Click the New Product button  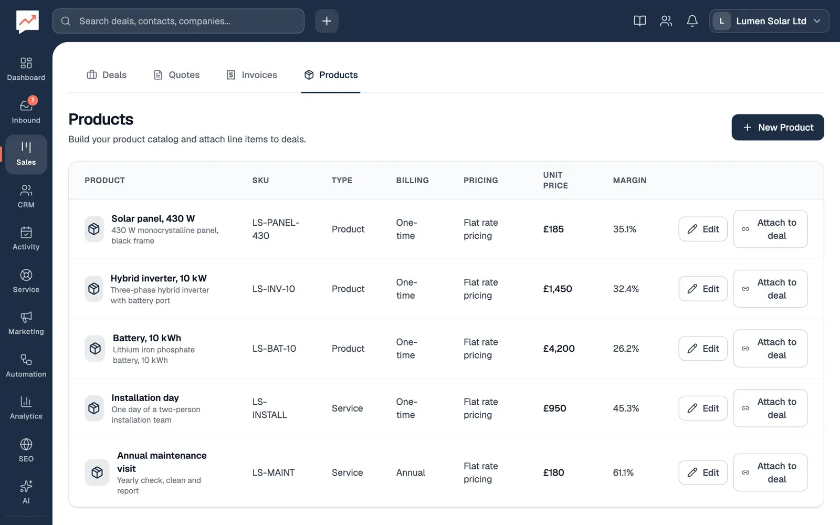(778, 127)
